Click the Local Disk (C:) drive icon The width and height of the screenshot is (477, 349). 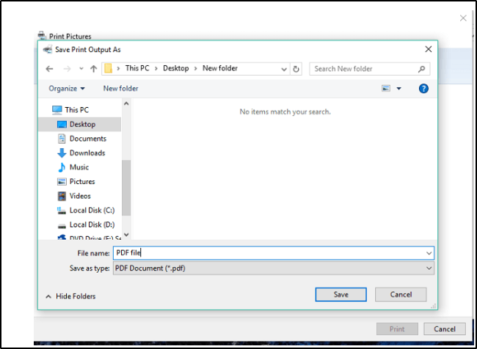tap(62, 210)
